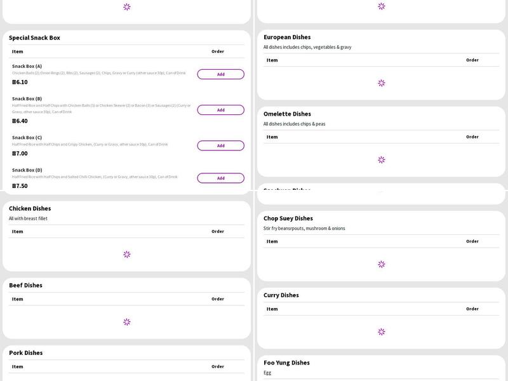508x381 pixels.
Task: Click the Special Snack Box heading
Action: [34, 37]
